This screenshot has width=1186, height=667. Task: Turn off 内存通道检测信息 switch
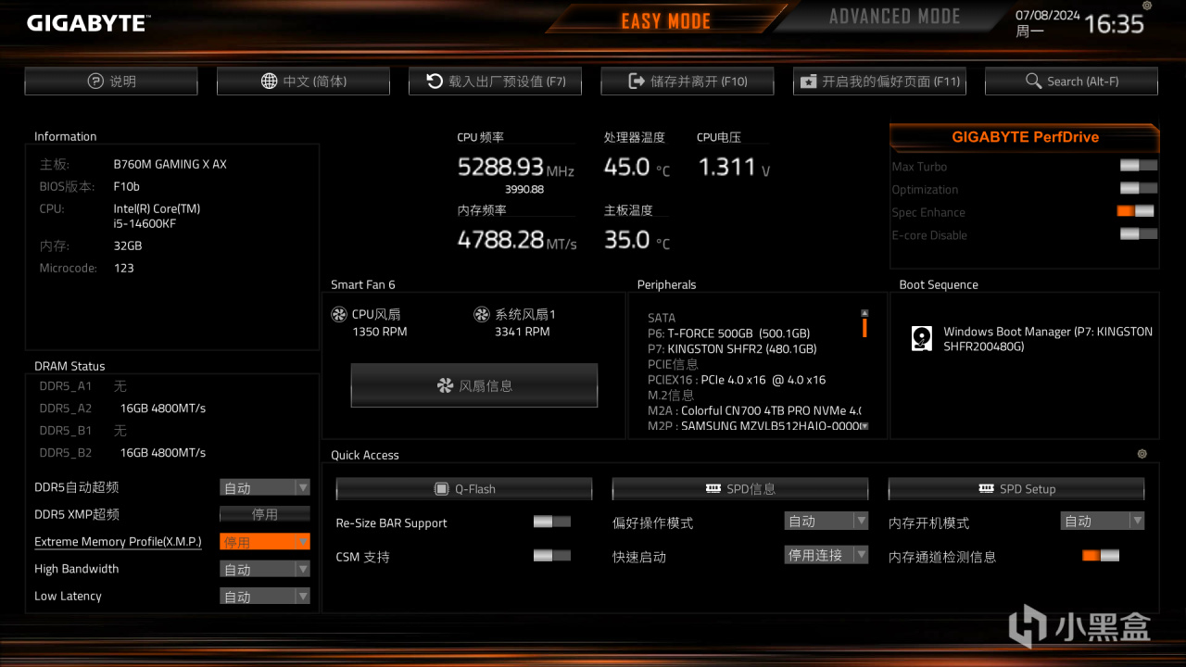1101,556
